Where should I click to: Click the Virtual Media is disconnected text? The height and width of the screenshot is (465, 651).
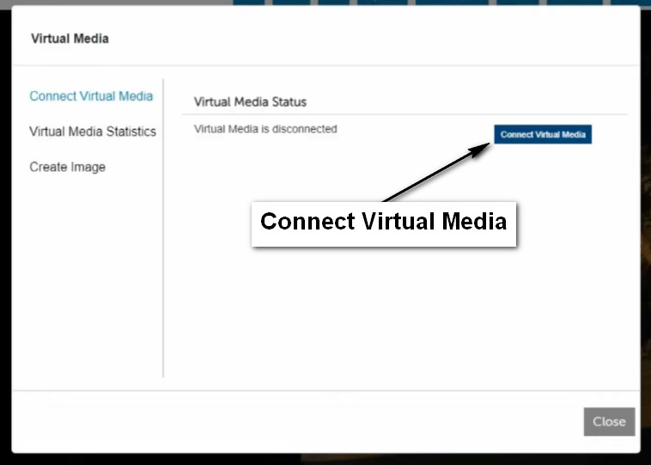tap(265, 129)
